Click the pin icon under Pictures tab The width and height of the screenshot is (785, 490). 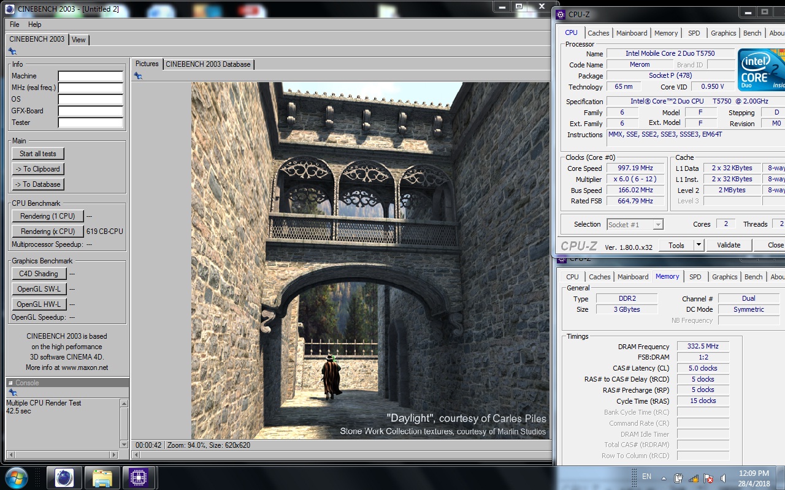138,75
